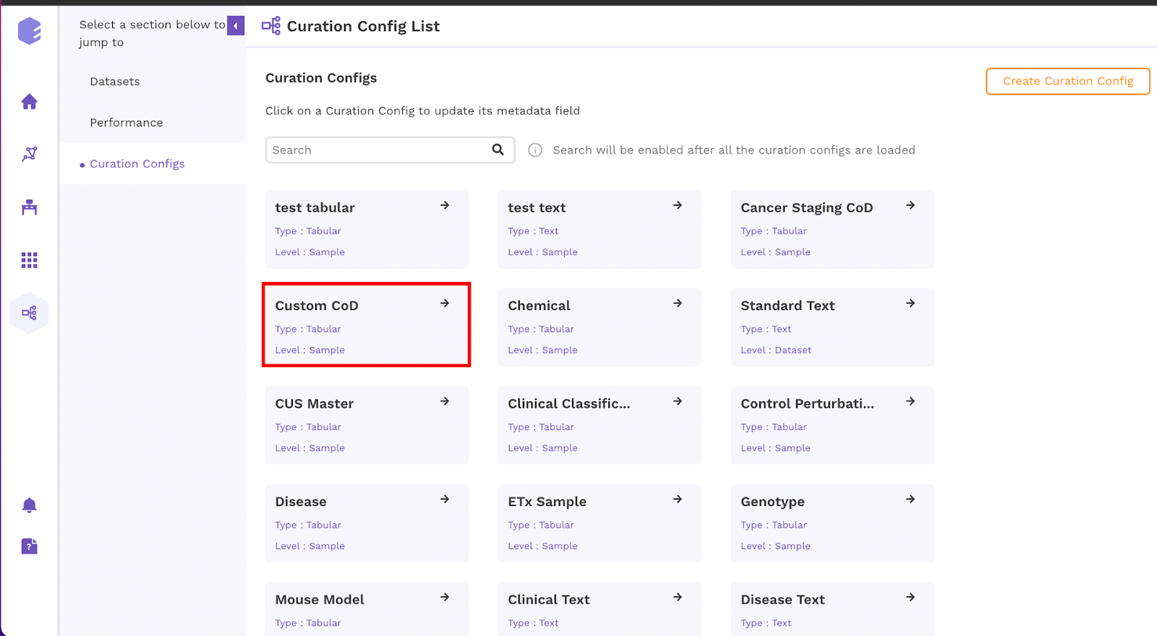Jump to Performance section
Viewport: 1157px width, 636px height.
pos(127,123)
